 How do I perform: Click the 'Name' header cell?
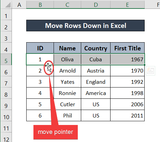tap(67, 48)
